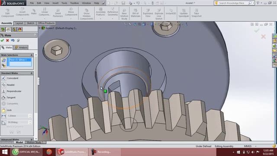The image size is (277, 156).
Task: Confirm the mate with the green checkmark
Action: pos(2,40)
